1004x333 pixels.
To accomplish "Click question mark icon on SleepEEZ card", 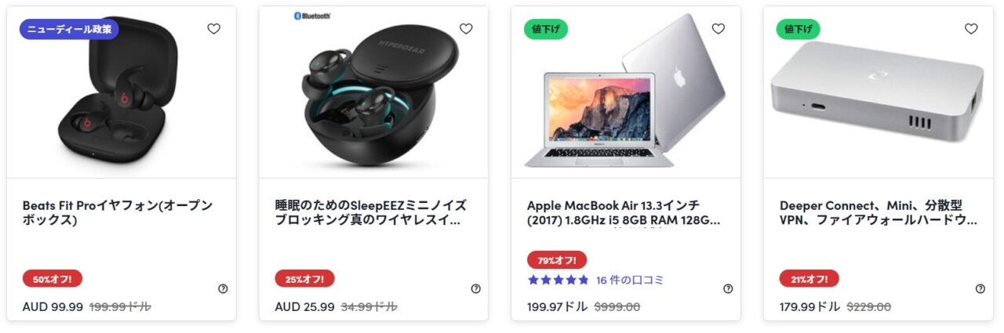I will coord(475,289).
